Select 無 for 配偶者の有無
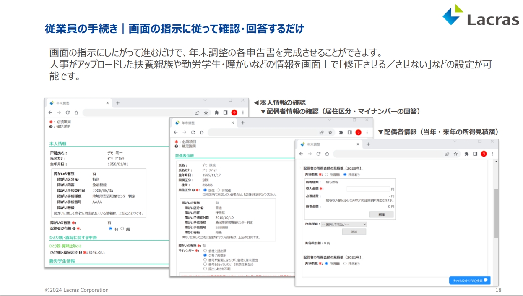The width and height of the screenshot is (523, 296). pos(122,228)
